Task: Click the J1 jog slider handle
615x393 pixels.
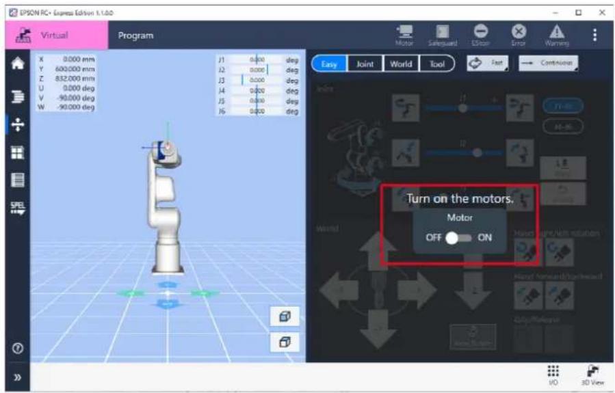Action: coord(463,108)
